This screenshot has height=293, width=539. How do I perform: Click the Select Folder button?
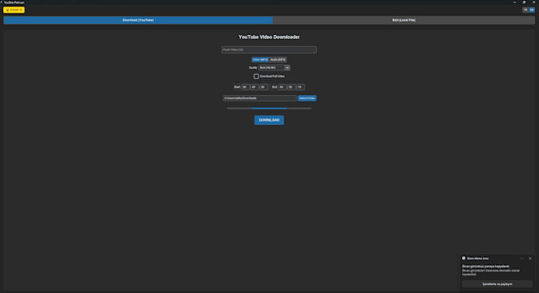(x=307, y=98)
